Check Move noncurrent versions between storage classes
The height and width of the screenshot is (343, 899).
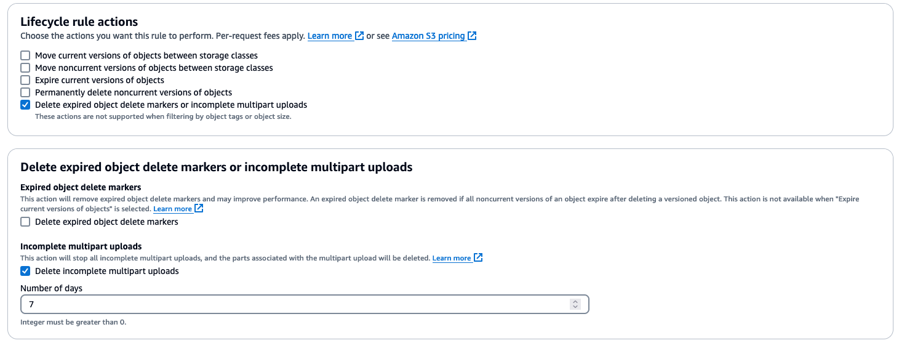(x=25, y=68)
